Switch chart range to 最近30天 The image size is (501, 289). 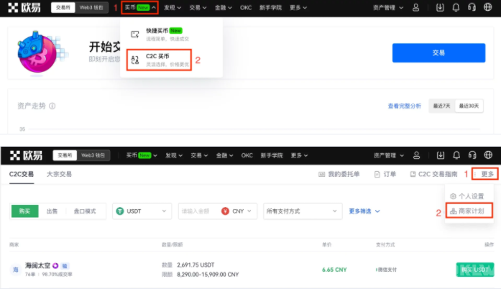coord(469,106)
